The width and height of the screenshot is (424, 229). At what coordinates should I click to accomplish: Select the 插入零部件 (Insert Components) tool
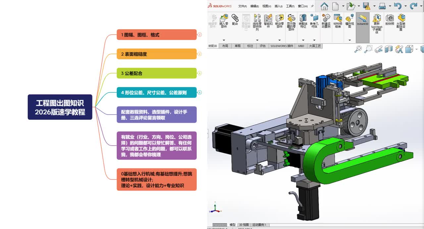coord(224,21)
